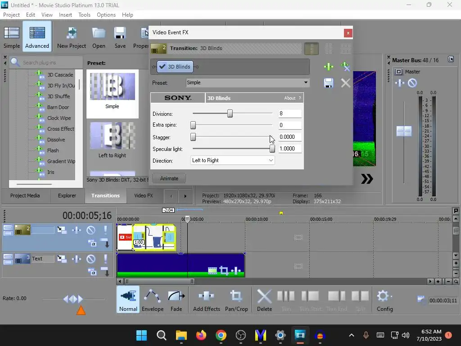The image size is (461, 346).
Task: Open the Pan/Crop tool
Action: click(x=236, y=300)
